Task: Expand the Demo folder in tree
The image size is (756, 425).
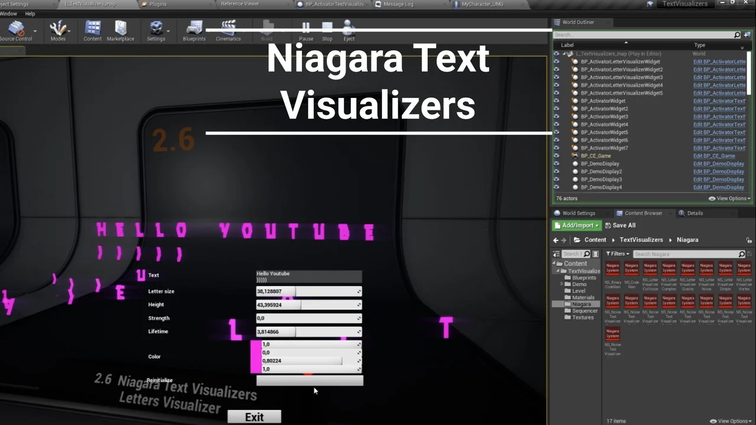Action: tap(562, 285)
